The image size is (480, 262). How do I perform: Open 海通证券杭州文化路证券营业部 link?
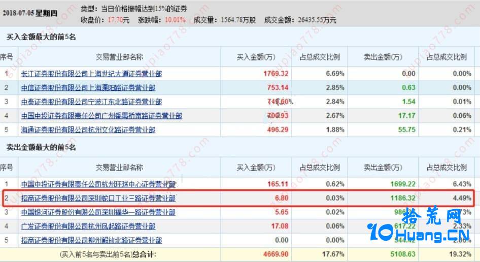click(88, 129)
